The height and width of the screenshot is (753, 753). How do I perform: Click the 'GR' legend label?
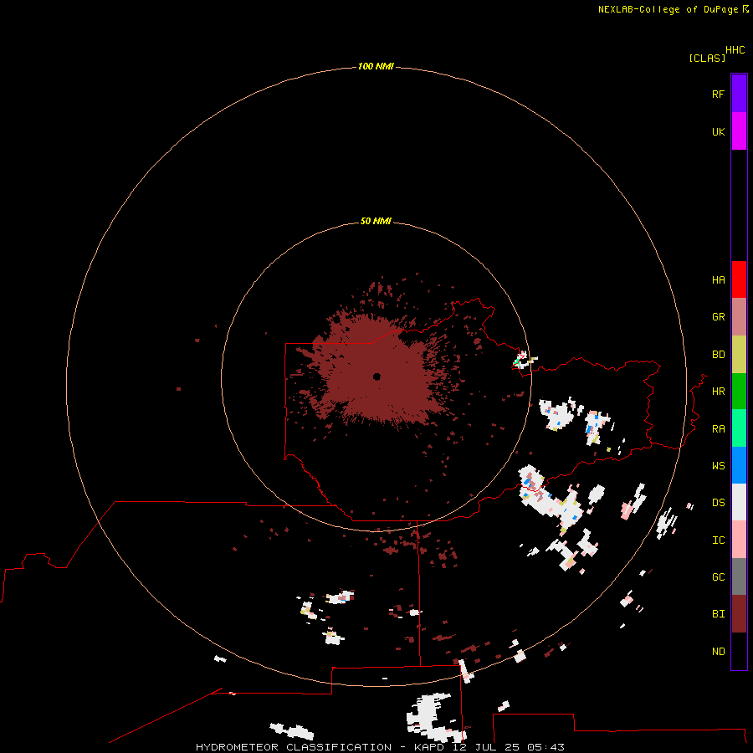(x=718, y=317)
